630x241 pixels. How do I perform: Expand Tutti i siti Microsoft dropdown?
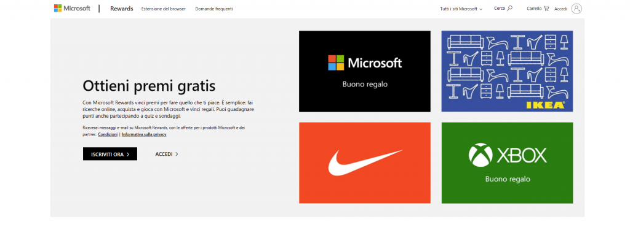461,9
